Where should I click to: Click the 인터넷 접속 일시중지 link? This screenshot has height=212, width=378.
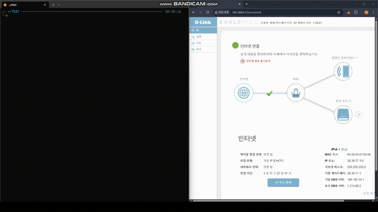[258, 61]
